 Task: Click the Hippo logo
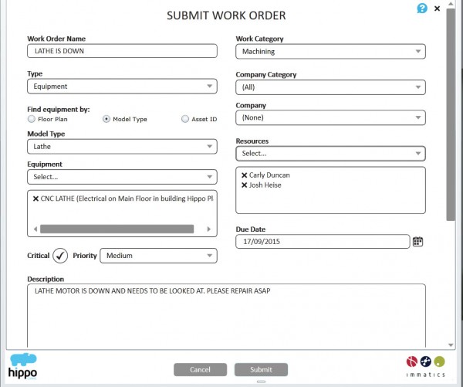point(23,366)
